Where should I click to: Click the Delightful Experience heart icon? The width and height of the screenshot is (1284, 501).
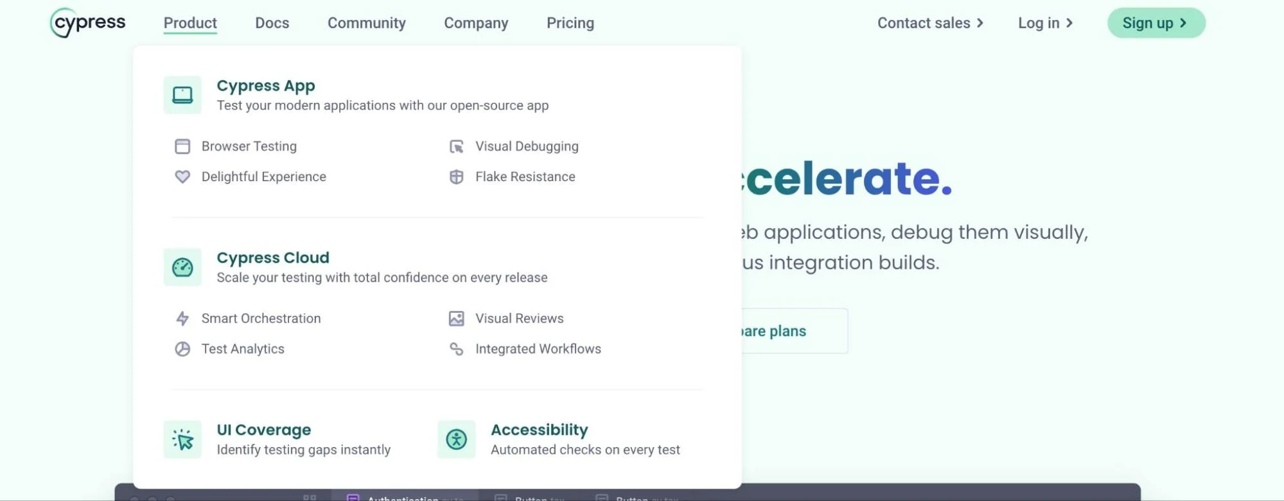point(182,177)
